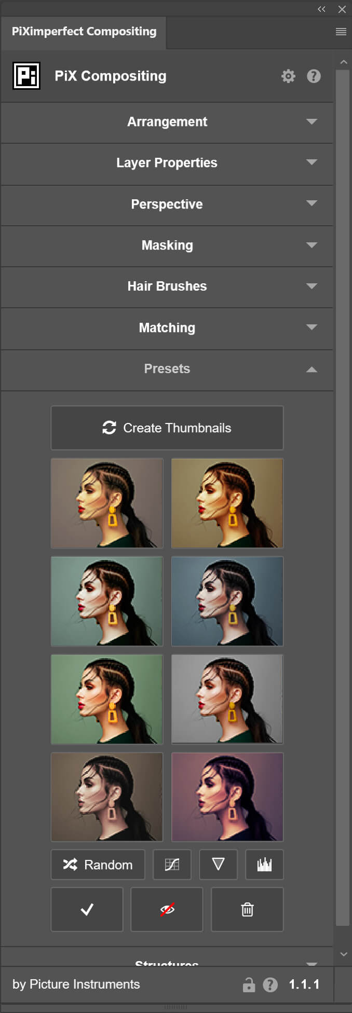Click scrollbar down arrow
This screenshot has width=352, height=1013.
[x=343, y=954]
